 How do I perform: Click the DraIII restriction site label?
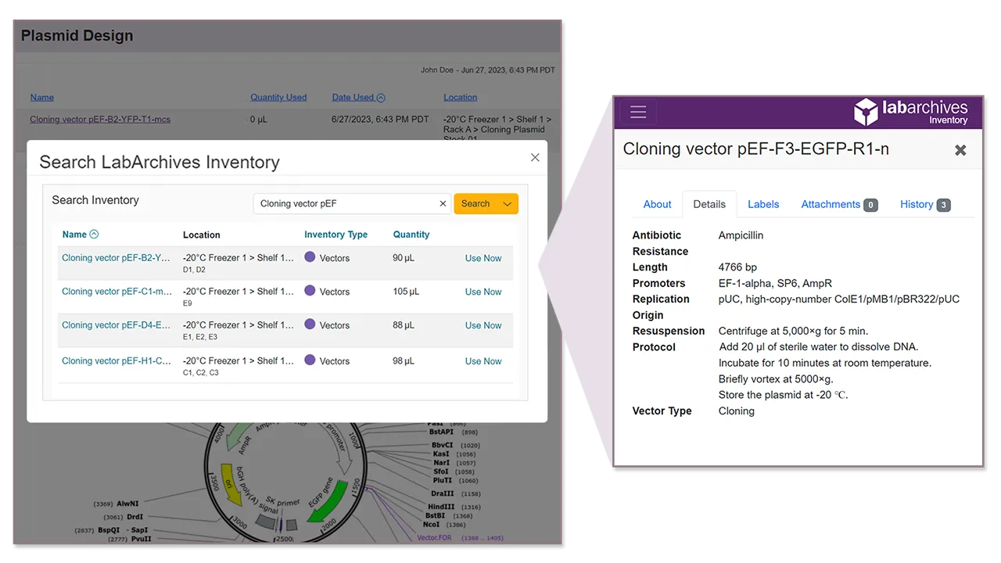point(442,493)
